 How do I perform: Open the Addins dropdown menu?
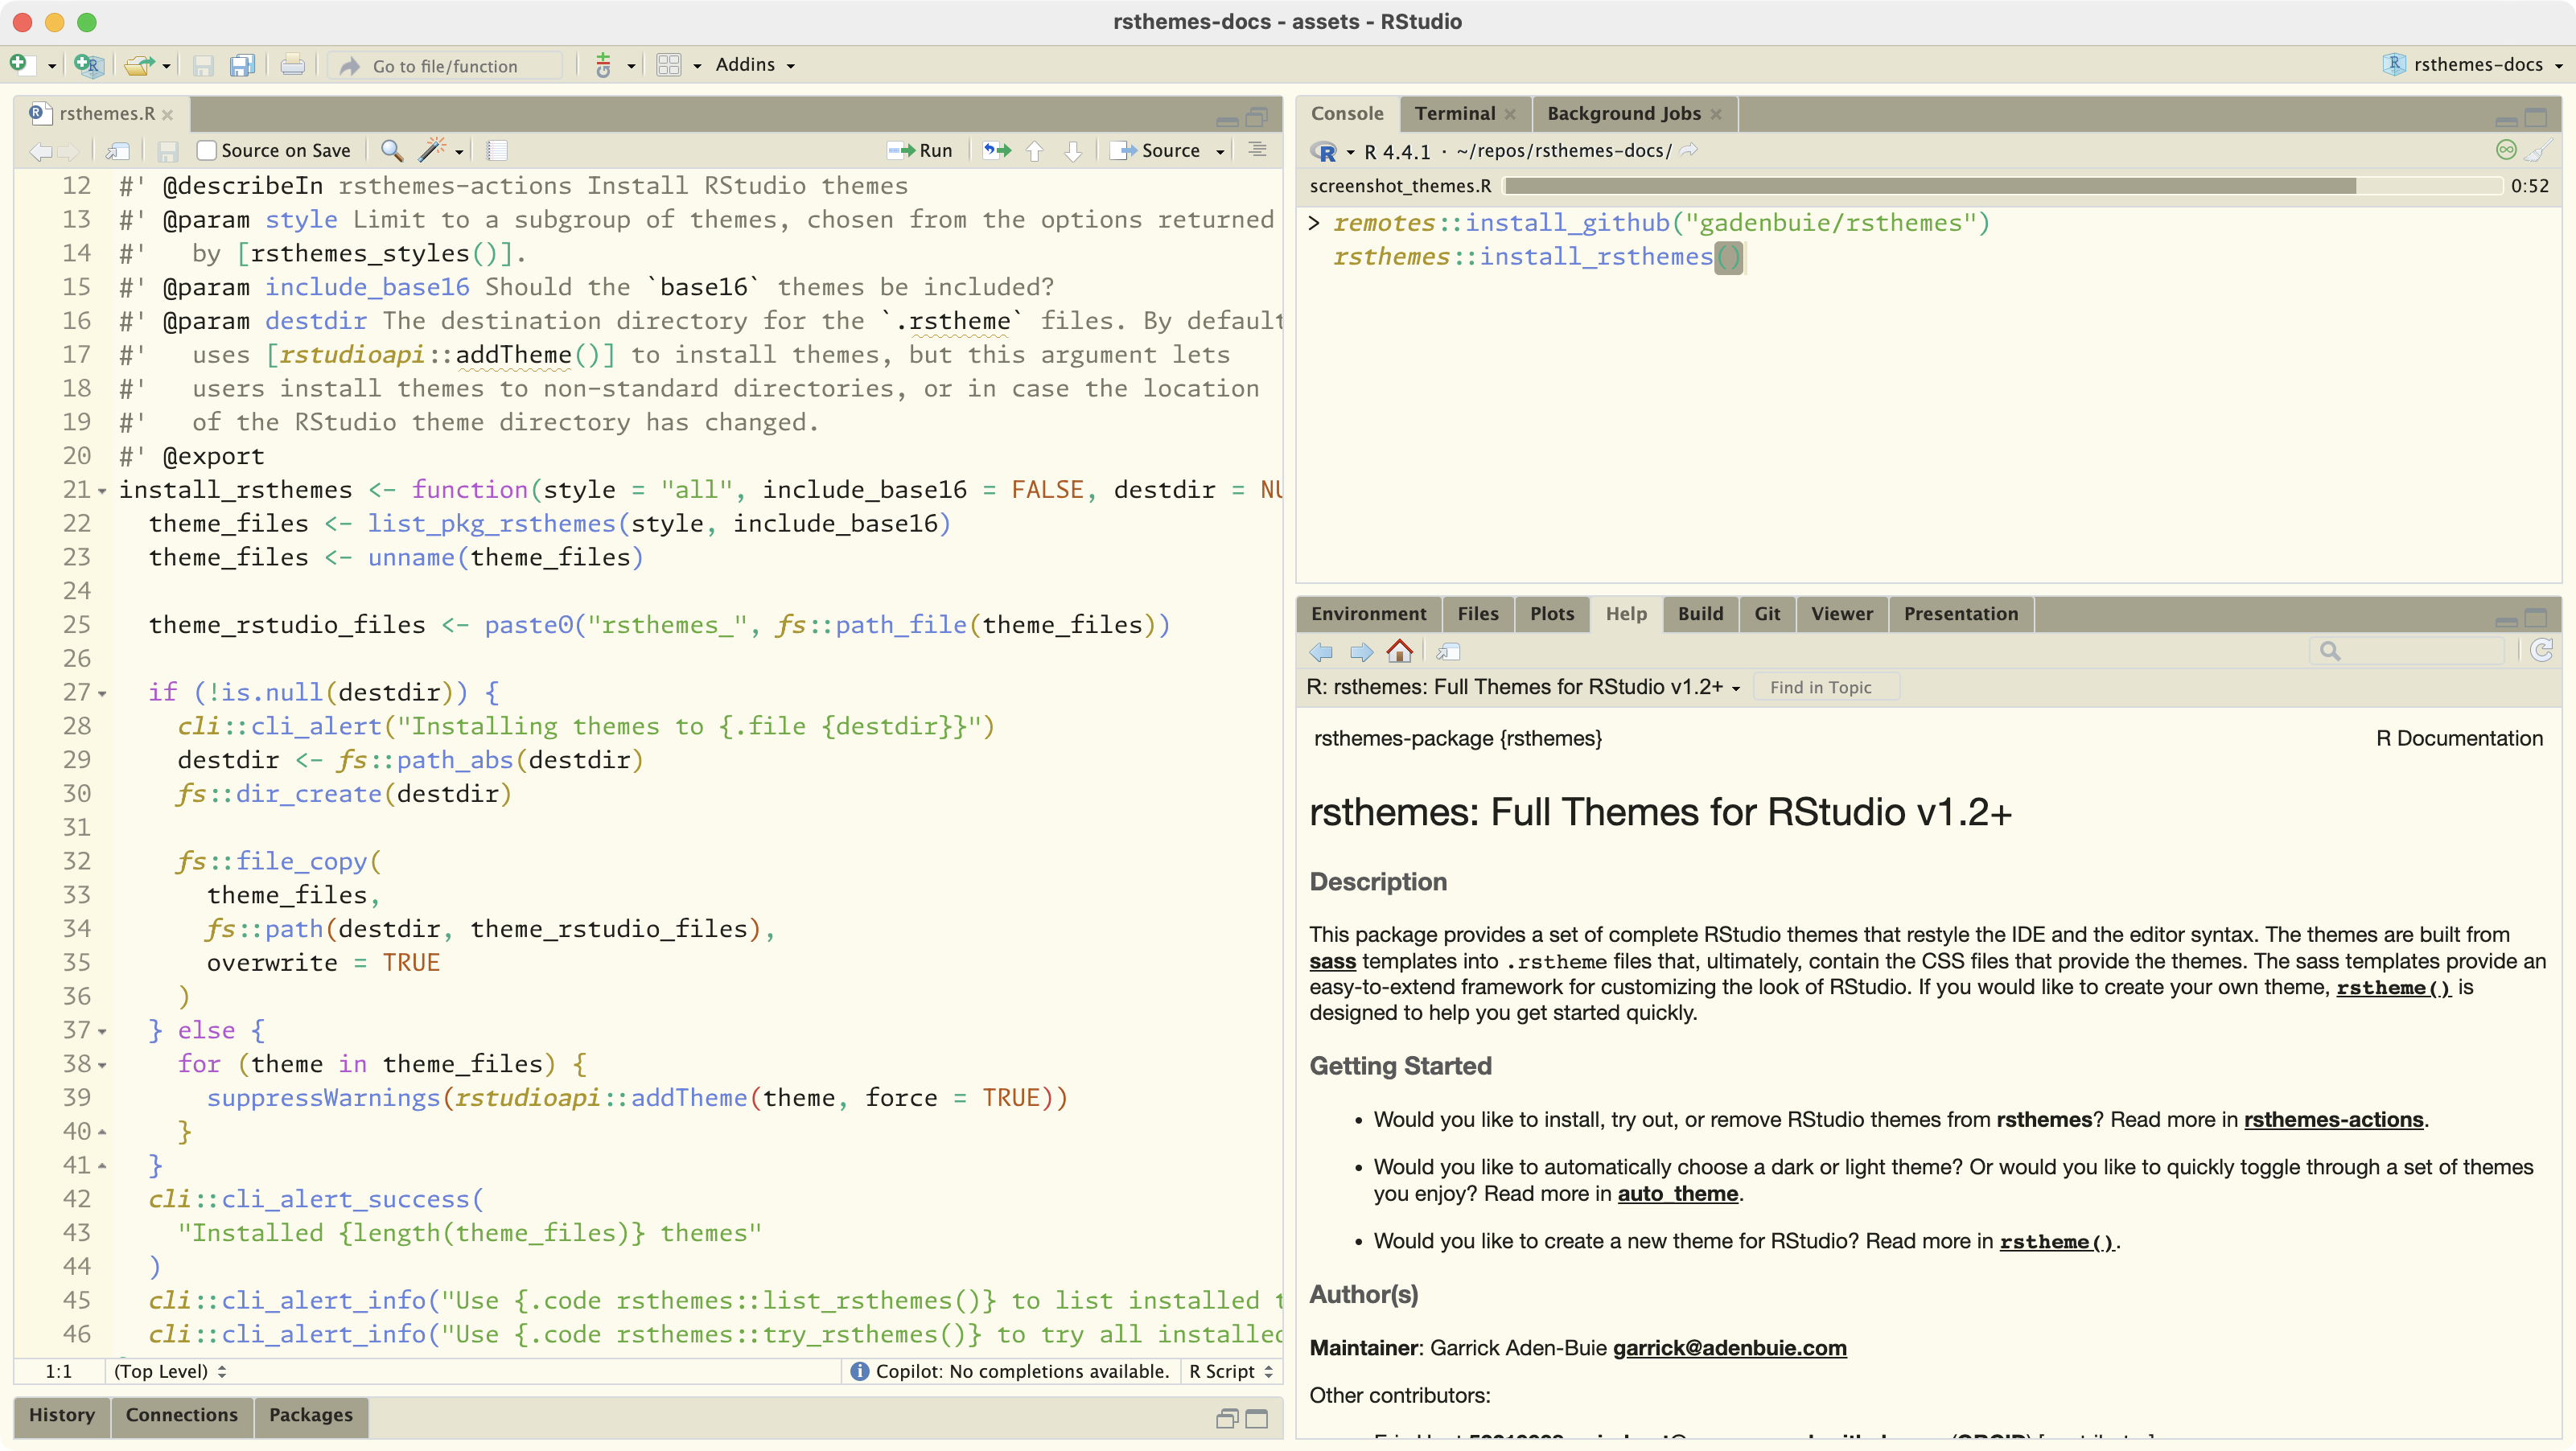click(755, 65)
